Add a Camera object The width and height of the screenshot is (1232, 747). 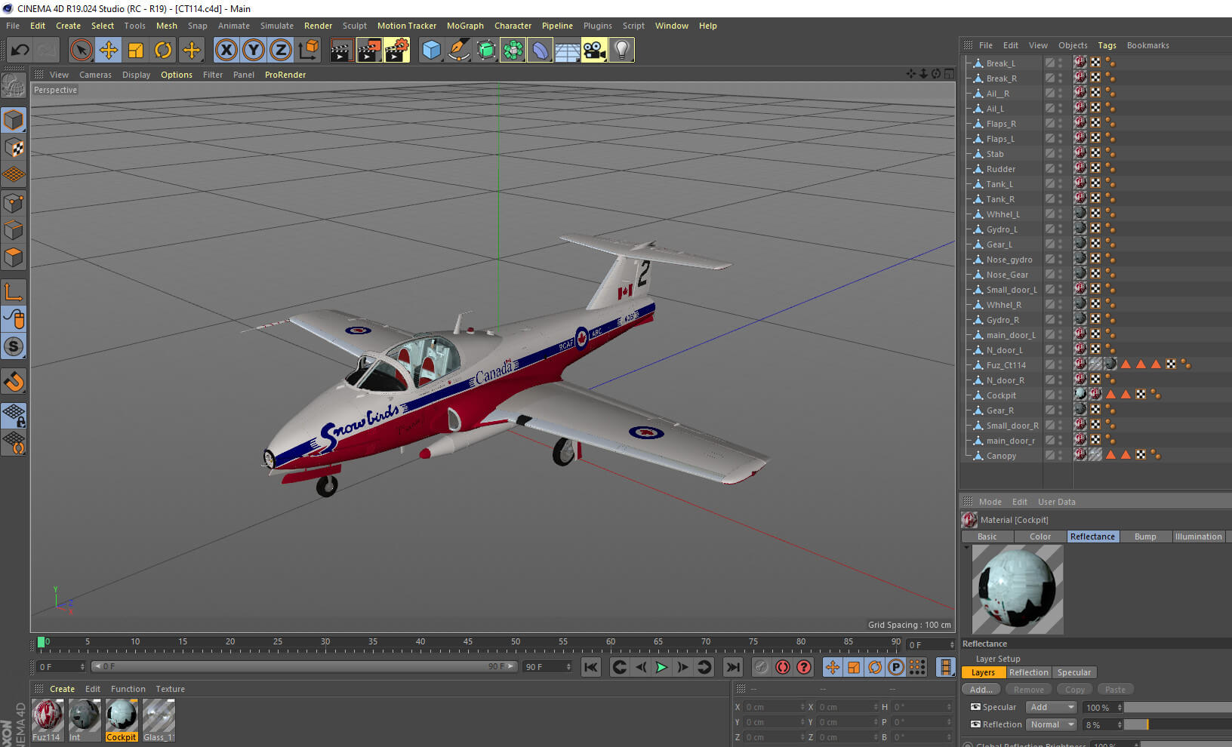point(594,51)
